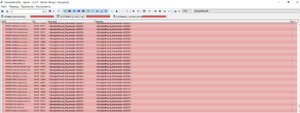This screenshot has height=113, width=300.
Task: Clear the search field with the X
Action: tap(43, 11)
